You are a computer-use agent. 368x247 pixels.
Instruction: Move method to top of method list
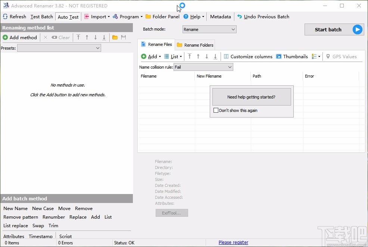point(78,38)
